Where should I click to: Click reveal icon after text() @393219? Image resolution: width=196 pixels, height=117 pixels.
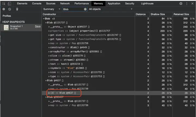point(82,64)
